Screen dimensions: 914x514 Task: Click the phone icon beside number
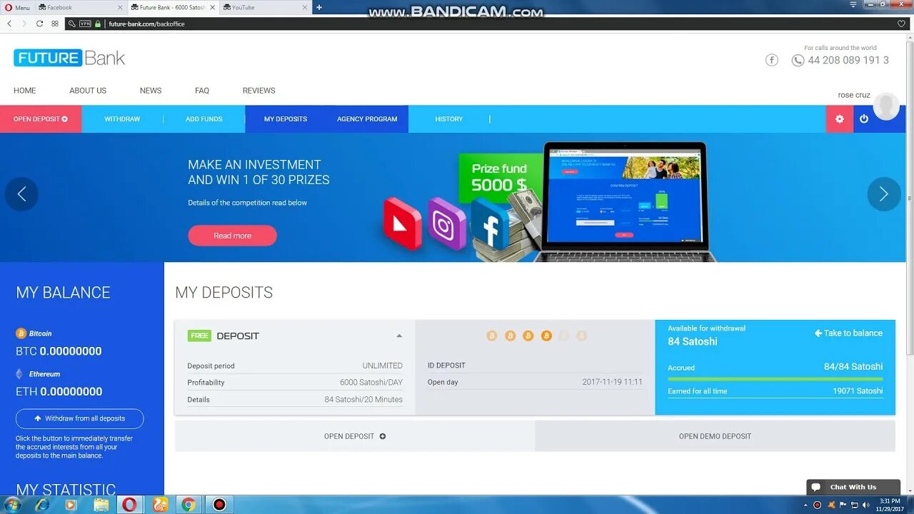tap(798, 60)
